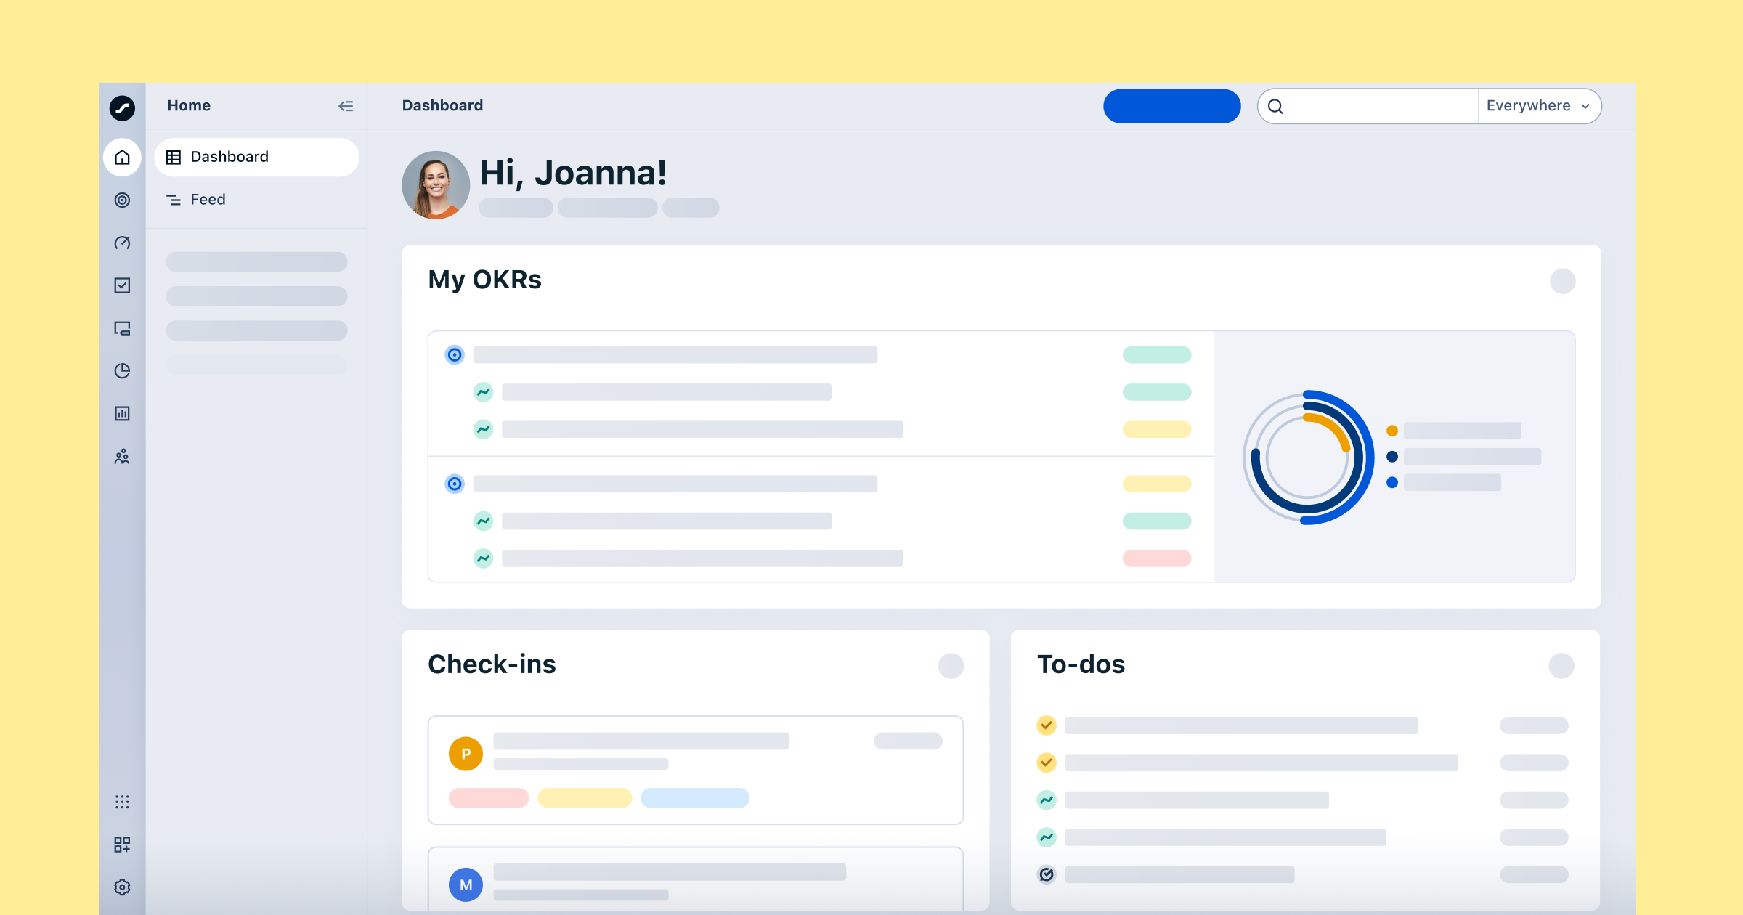The height and width of the screenshot is (915, 1743).
Task: Collapse the Home sidebar panel
Action: [x=346, y=106]
